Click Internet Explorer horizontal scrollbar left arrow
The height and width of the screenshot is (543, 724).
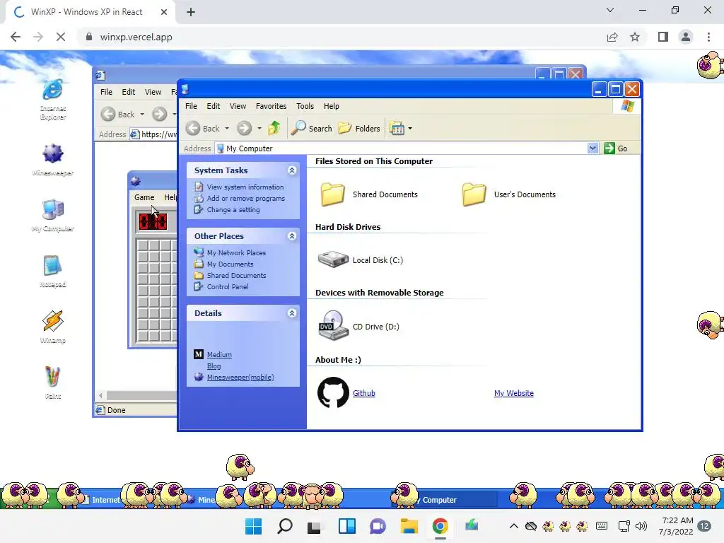[x=101, y=395]
